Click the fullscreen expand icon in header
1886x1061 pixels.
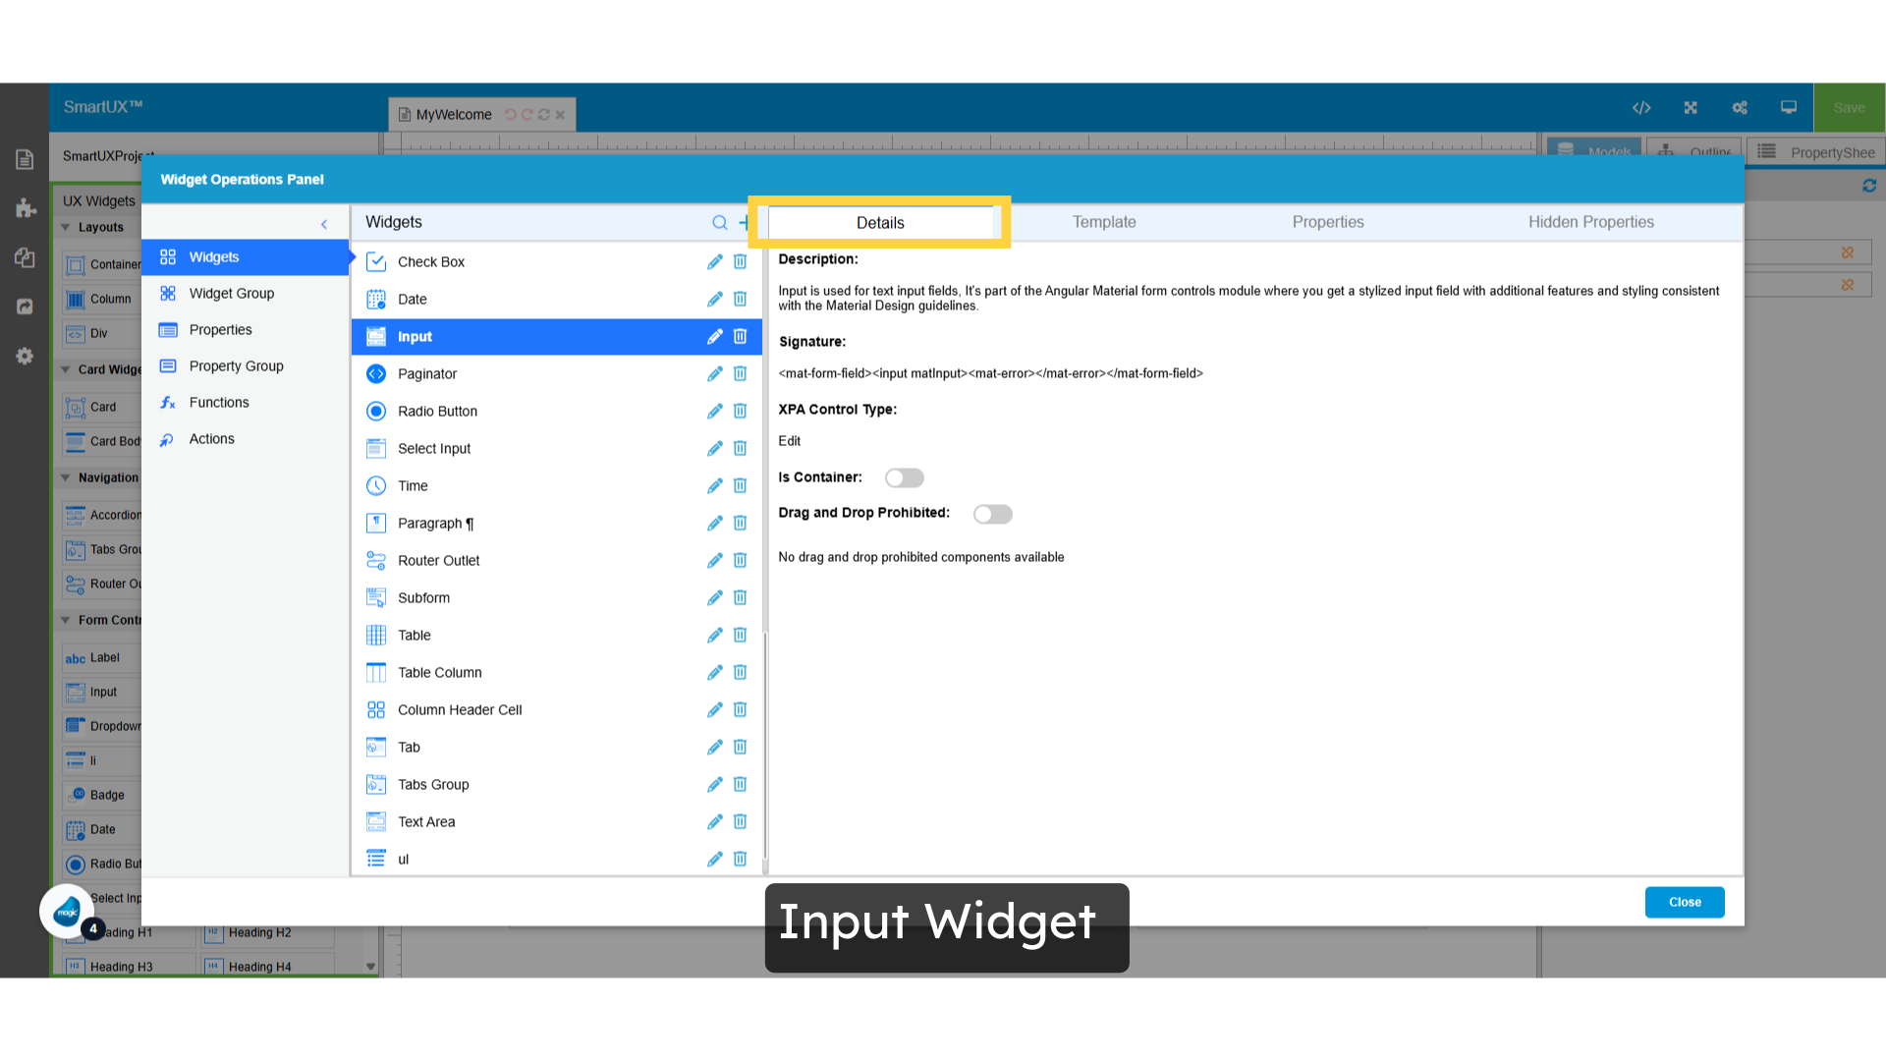(x=1691, y=108)
